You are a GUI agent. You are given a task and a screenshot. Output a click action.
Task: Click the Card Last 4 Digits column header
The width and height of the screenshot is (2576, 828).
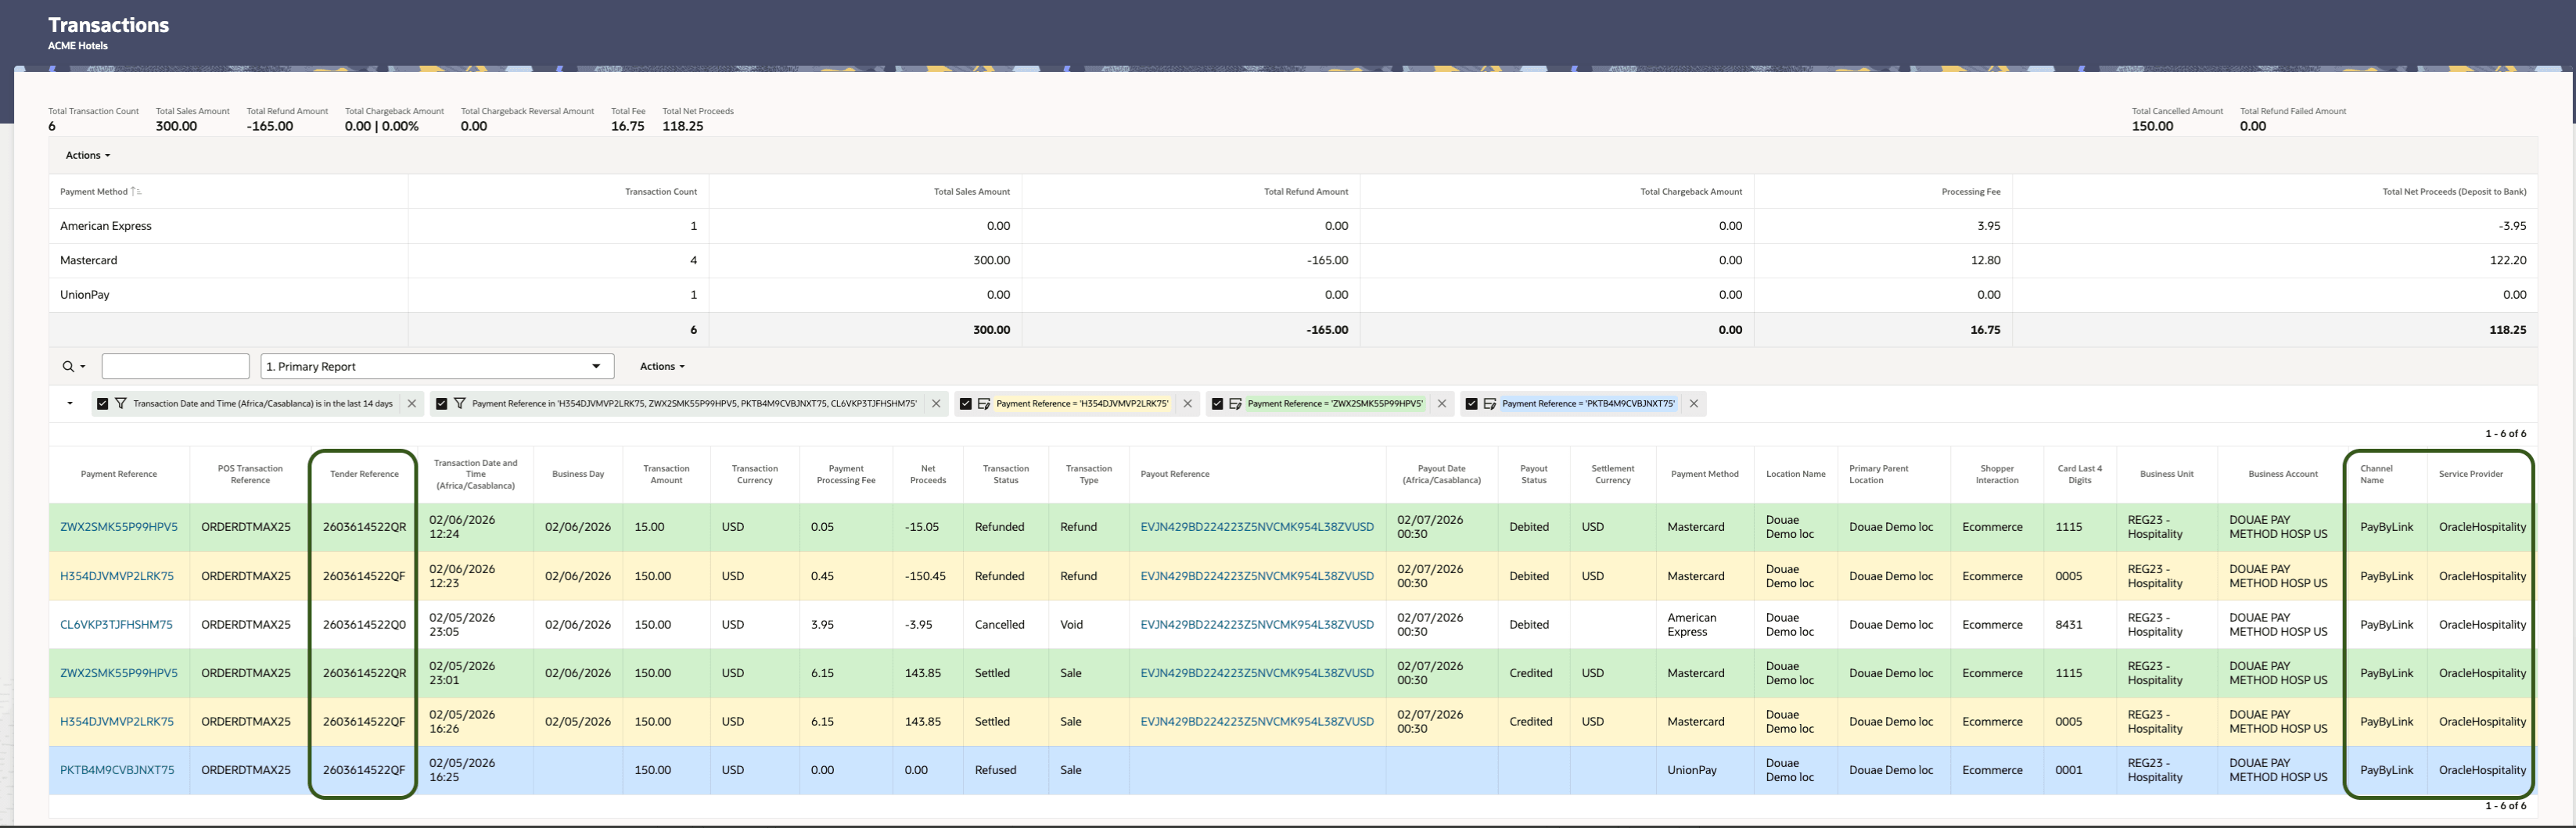coord(2080,474)
